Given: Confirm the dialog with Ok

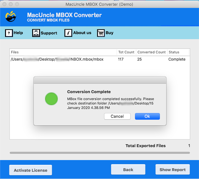Looking at the screenshot, I should click(147, 116).
